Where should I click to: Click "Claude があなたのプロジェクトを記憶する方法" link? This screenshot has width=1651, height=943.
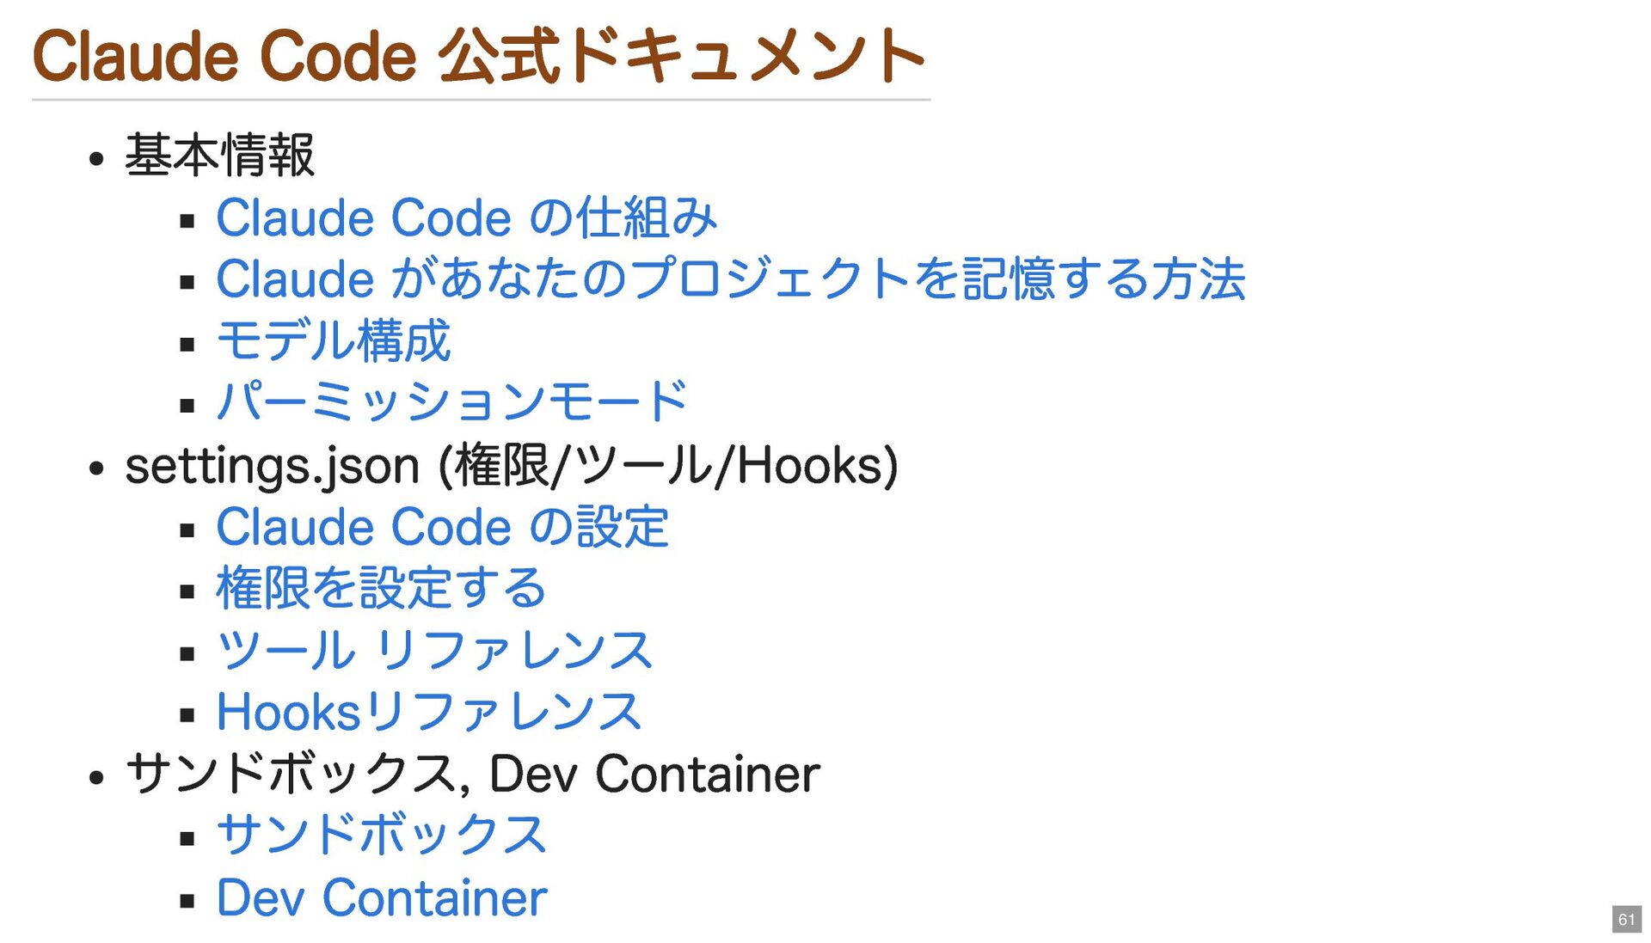tap(730, 279)
